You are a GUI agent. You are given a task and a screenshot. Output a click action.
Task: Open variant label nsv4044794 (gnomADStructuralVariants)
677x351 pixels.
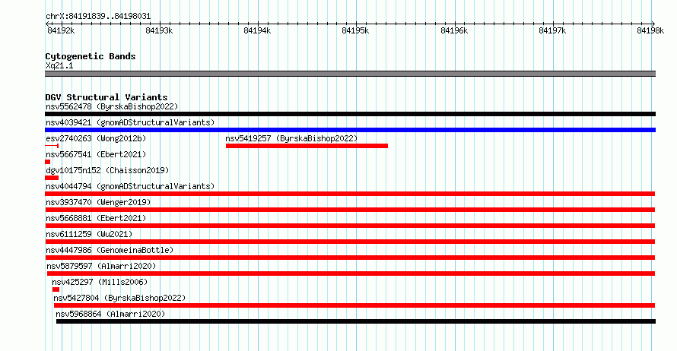point(130,186)
